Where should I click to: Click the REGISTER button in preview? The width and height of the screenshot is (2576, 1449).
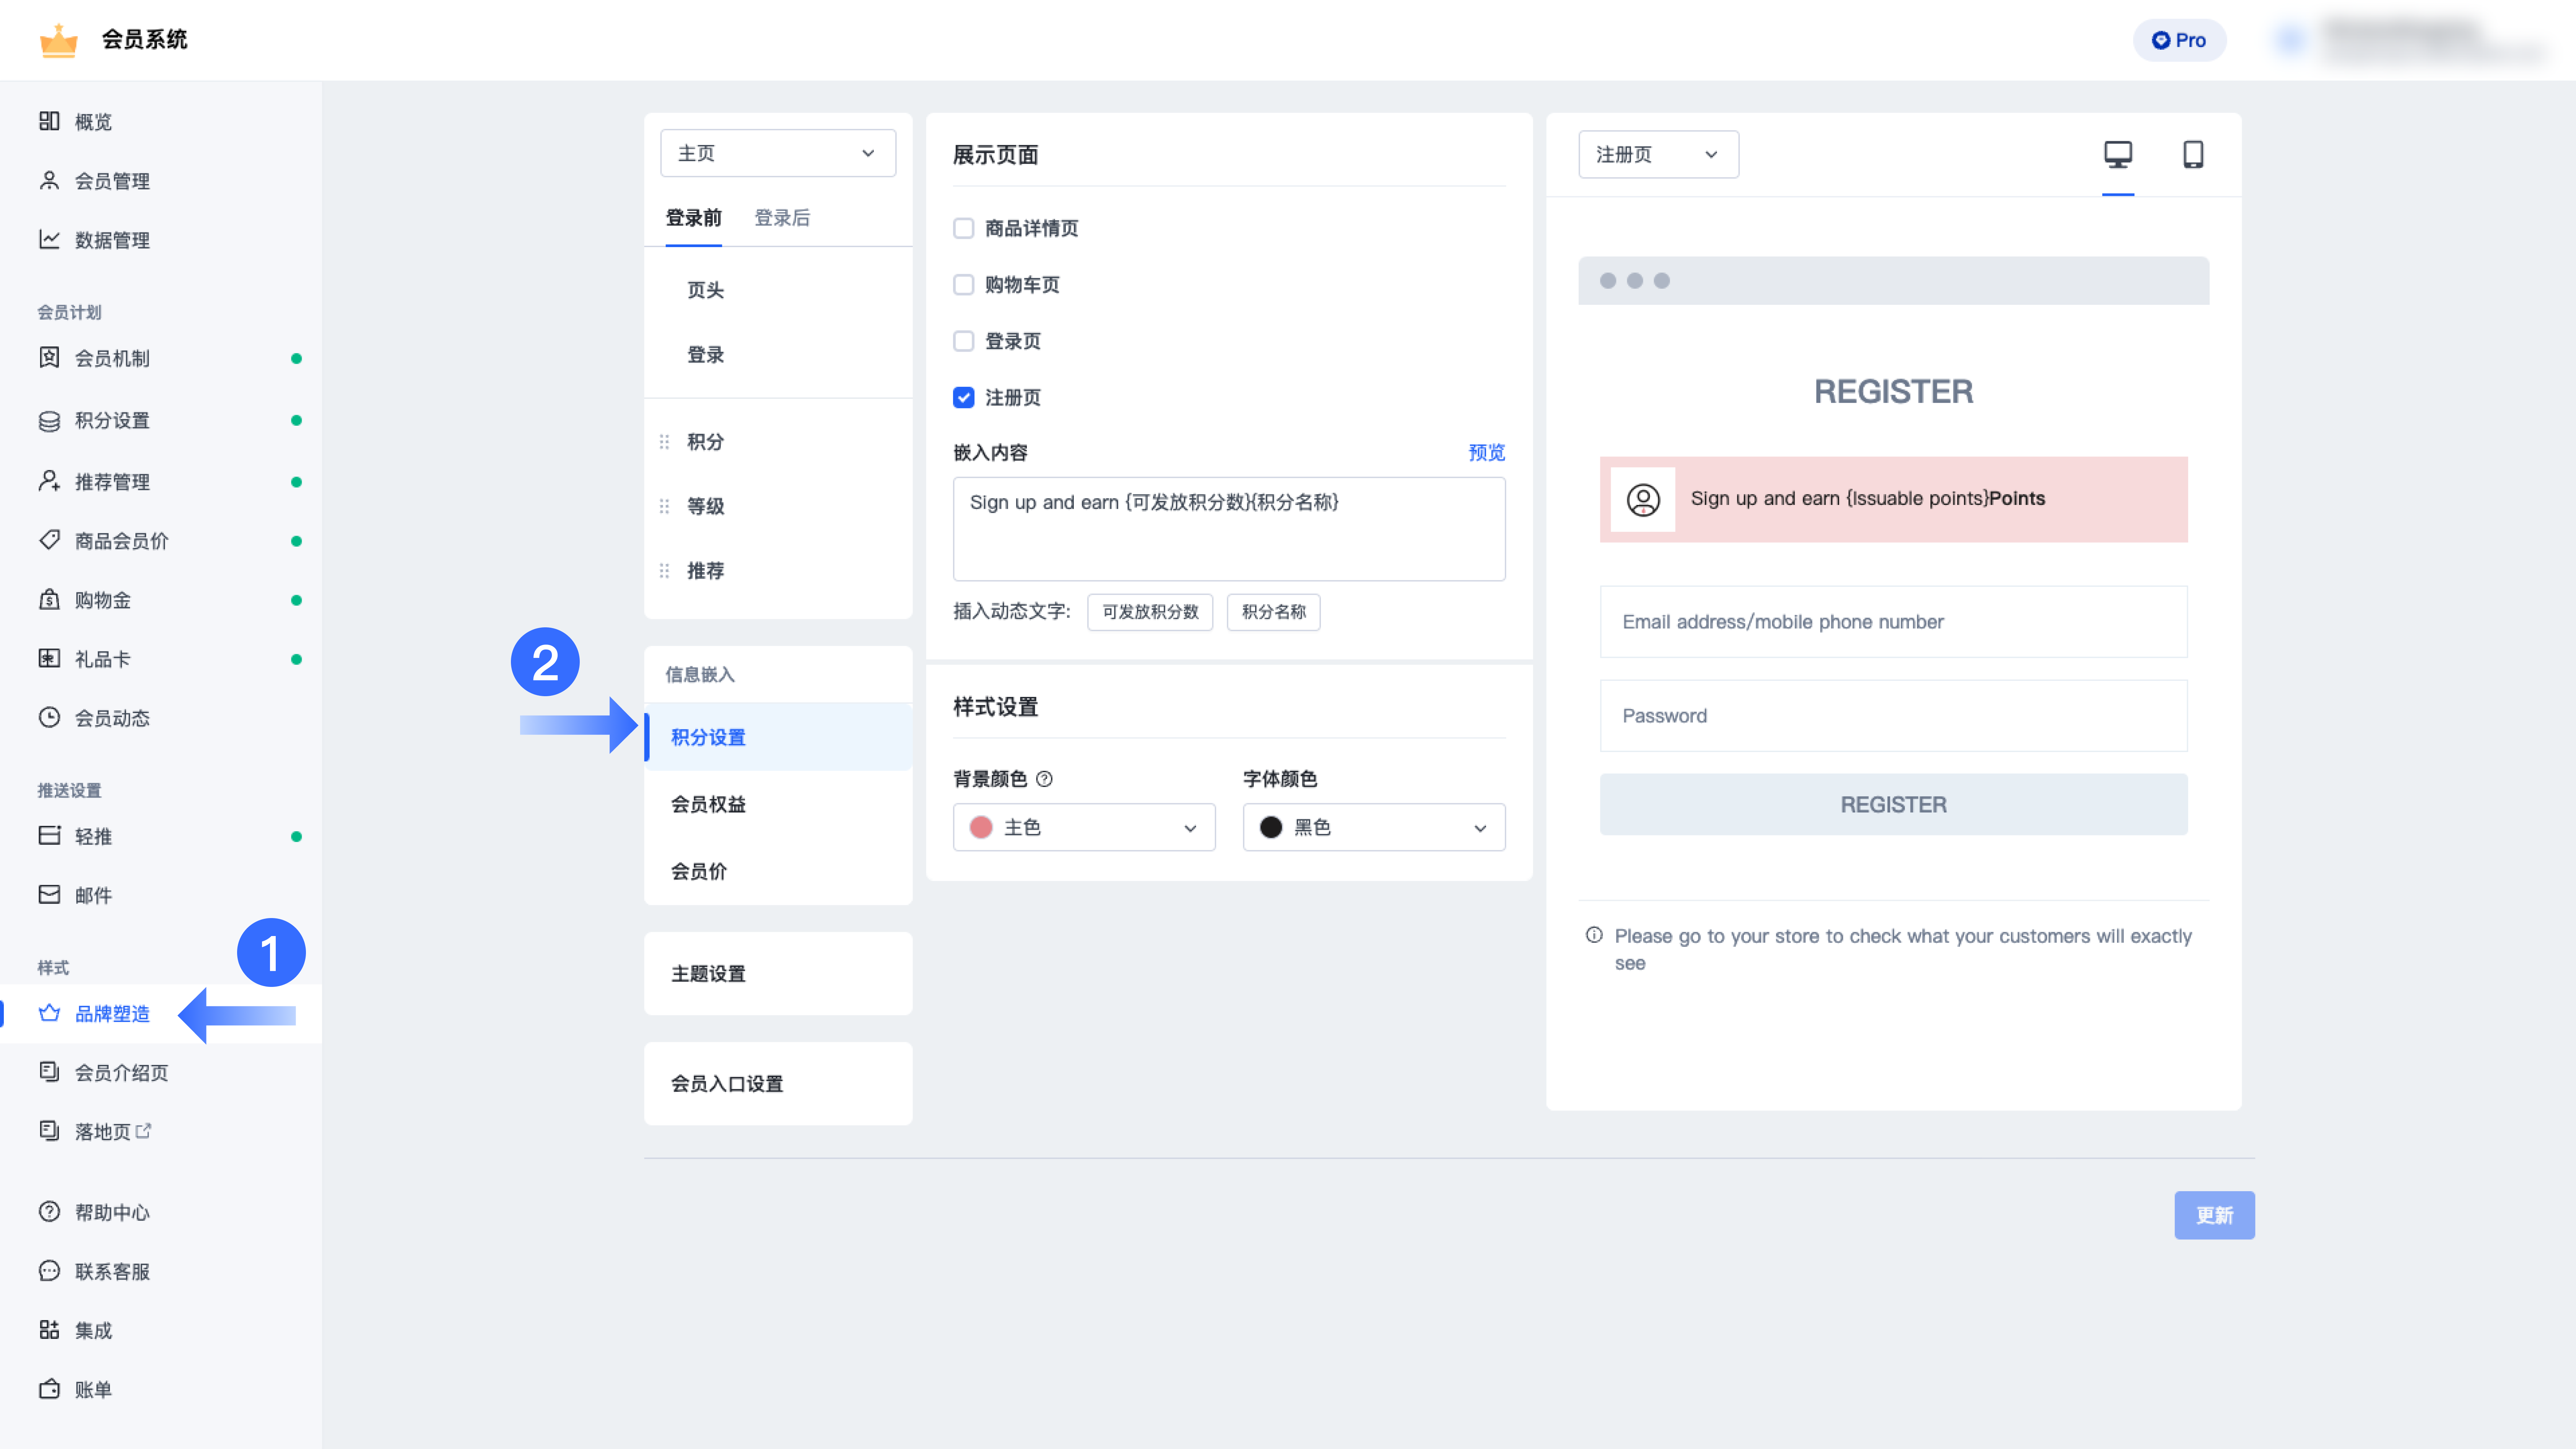pos(1893,804)
